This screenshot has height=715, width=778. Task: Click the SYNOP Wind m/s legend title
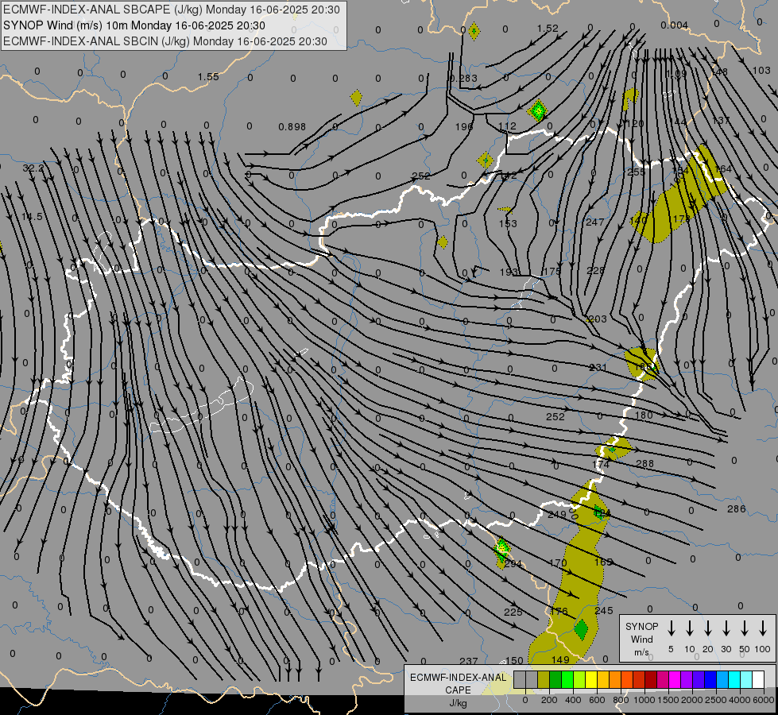pyautogui.click(x=641, y=639)
